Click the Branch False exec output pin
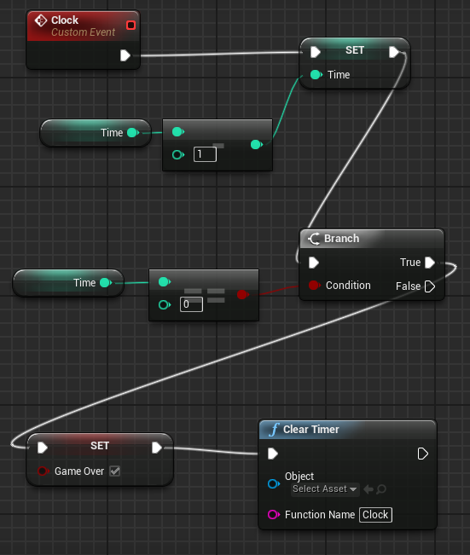Image resolution: width=470 pixels, height=555 pixels. click(430, 286)
